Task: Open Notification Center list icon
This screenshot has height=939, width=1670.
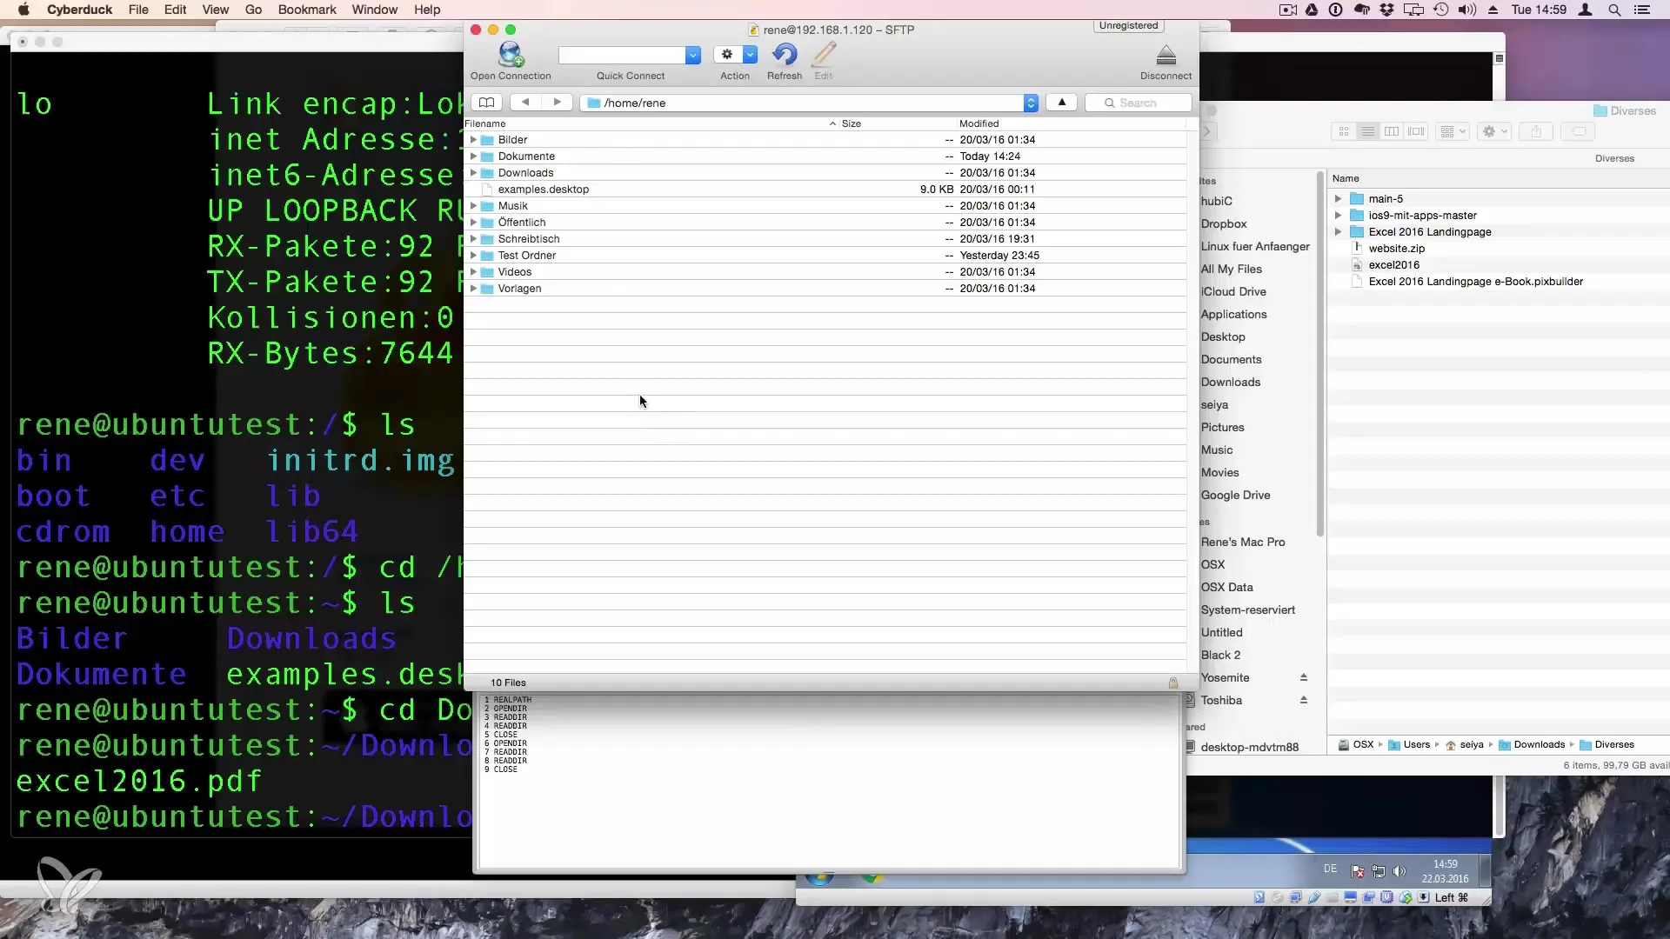Action: 1642,10
